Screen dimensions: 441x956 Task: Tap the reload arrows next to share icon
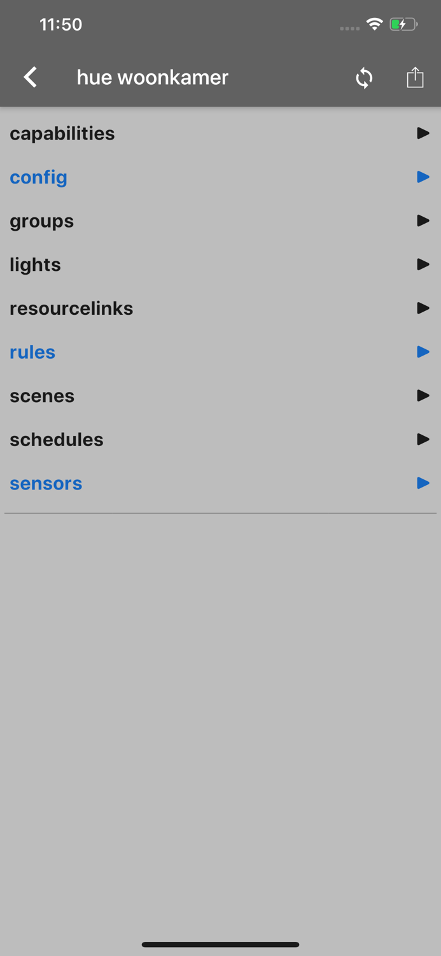pyautogui.click(x=363, y=77)
